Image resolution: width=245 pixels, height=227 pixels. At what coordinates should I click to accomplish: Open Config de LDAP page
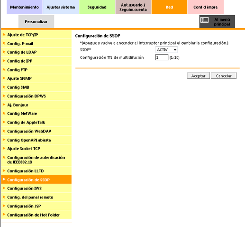(x=36, y=52)
